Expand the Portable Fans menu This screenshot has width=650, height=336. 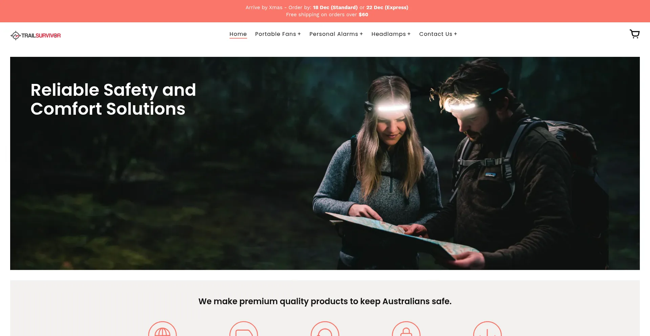pos(278,34)
